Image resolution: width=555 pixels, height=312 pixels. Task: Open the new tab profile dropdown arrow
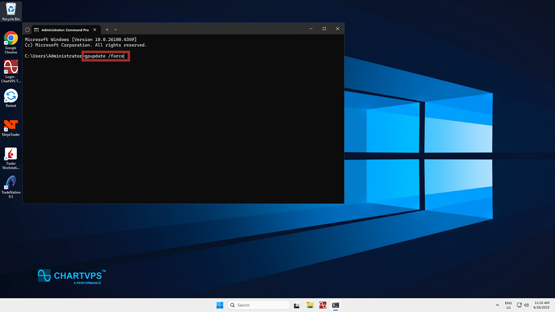coord(115,30)
